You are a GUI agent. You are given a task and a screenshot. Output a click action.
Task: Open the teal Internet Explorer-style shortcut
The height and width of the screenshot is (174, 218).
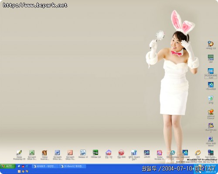(x=172, y=155)
